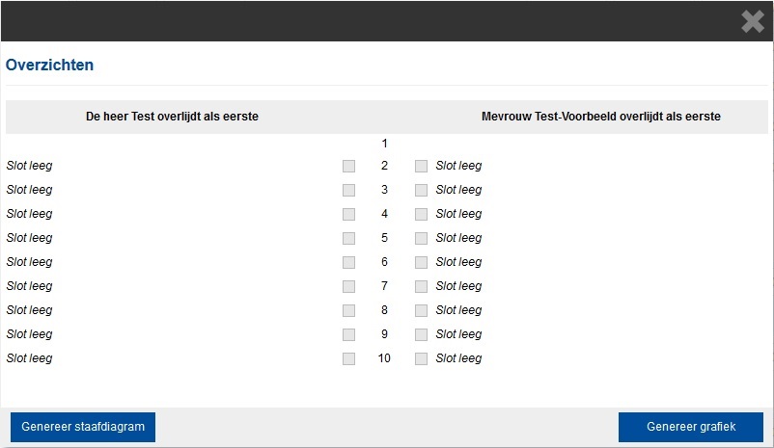The width and height of the screenshot is (774, 448).
Task: Select slot 6 checkbox in De heer Test column
Action: [x=348, y=263]
